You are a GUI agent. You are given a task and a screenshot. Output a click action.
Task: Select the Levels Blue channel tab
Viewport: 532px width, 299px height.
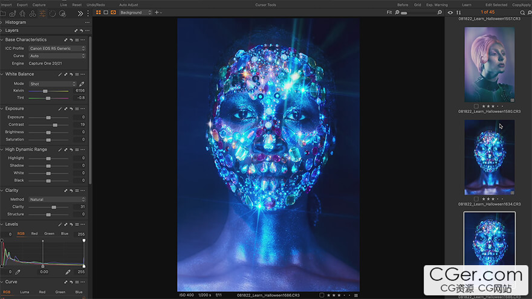tap(65, 234)
